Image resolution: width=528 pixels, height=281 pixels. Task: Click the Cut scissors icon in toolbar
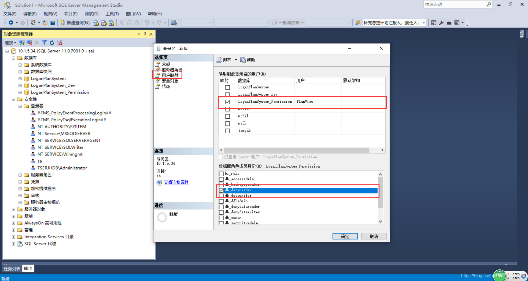click(x=122, y=23)
